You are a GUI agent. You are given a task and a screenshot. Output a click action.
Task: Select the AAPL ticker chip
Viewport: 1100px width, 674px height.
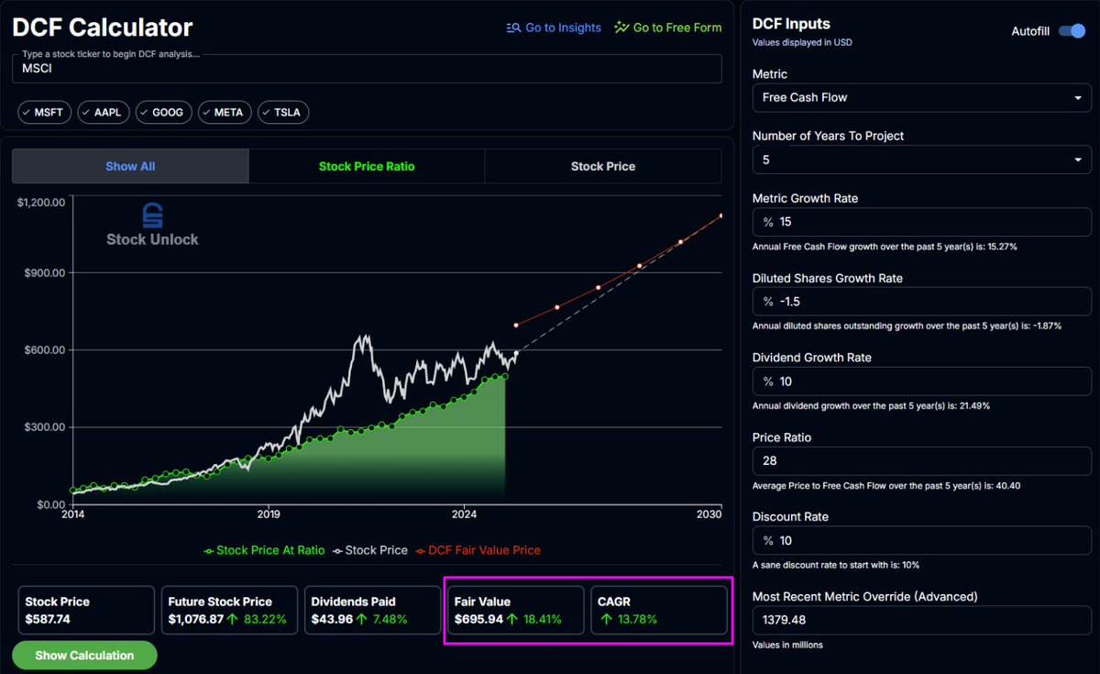pos(104,113)
